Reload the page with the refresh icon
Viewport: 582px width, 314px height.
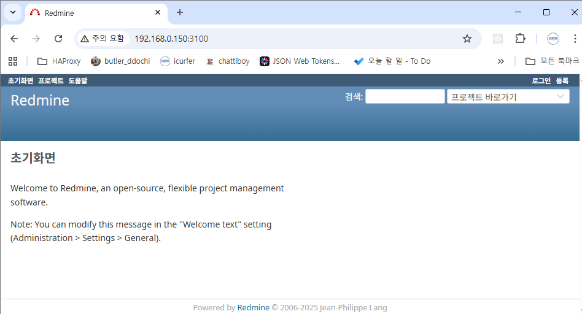coord(58,39)
